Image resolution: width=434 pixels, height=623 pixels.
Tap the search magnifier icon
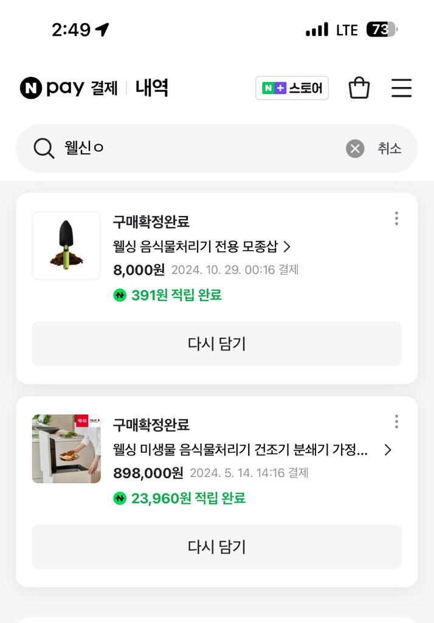click(x=43, y=148)
